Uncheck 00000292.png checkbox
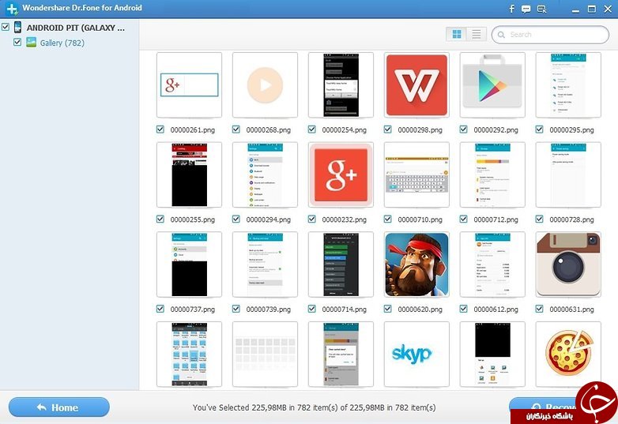This screenshot has height=424, width=618. tap(463, 129)
